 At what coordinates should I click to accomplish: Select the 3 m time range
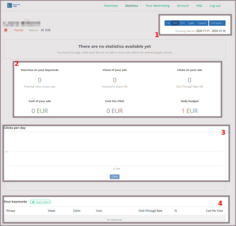click(182, 23)
